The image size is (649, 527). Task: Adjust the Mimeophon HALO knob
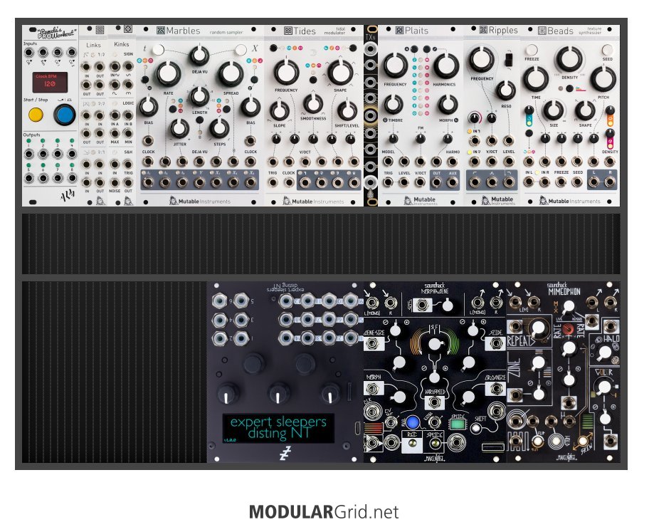pyautogui.click(x=605, y=353)
